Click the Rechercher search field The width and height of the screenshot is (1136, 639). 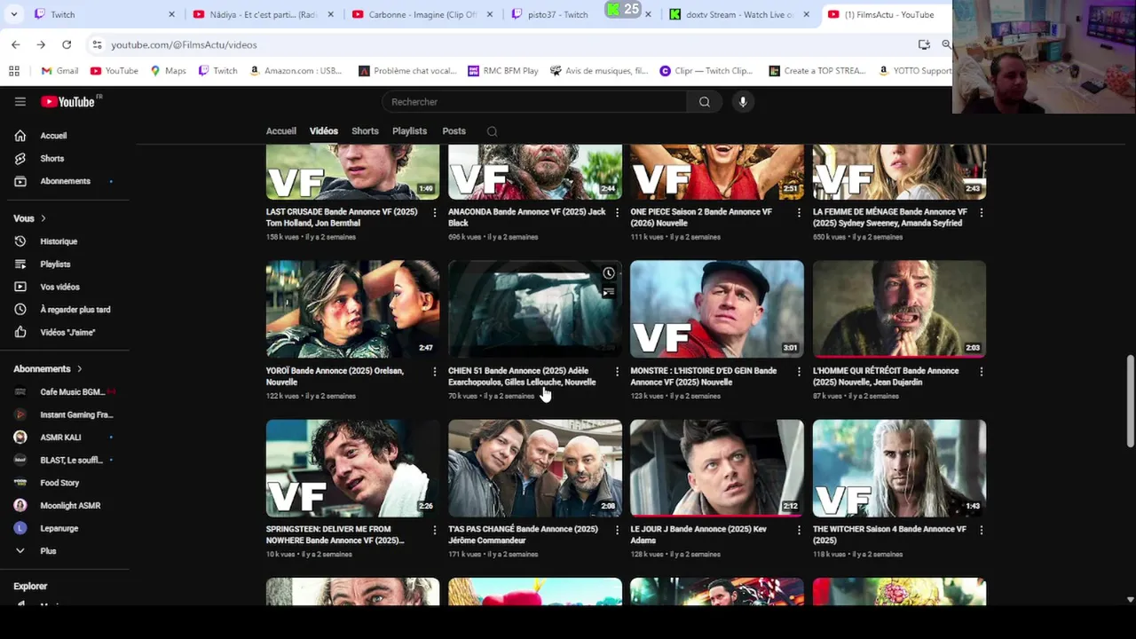(x=534, y=102)
